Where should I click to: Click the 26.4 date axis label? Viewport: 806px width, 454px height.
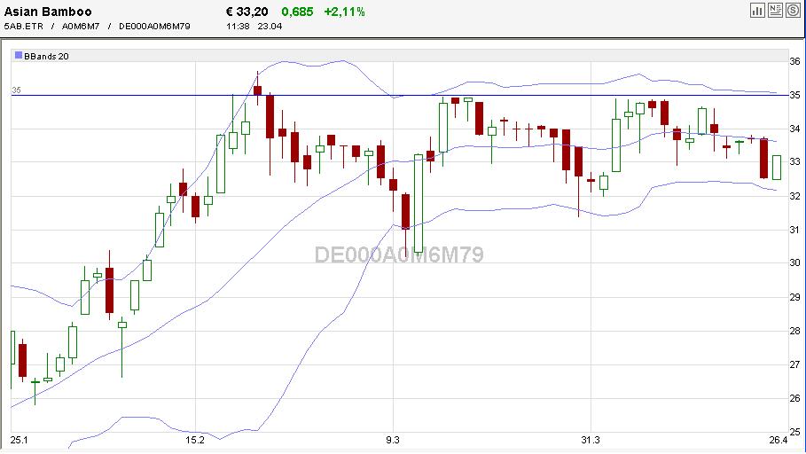click(x=779, y=440)
